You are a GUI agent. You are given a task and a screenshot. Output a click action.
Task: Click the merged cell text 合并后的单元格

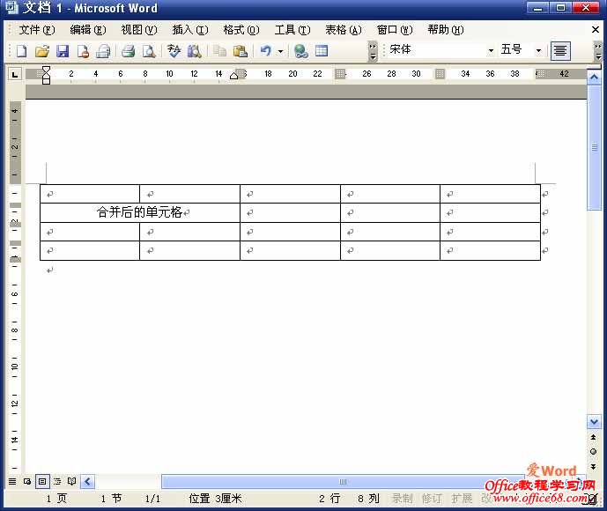(x=139, y=212)
